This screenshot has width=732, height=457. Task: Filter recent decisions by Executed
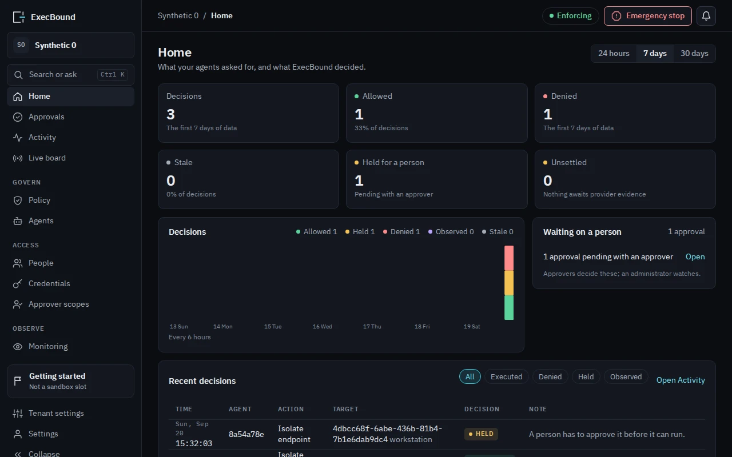(506, 376)
